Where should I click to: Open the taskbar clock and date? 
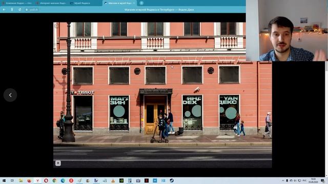(x=313, y=180)
